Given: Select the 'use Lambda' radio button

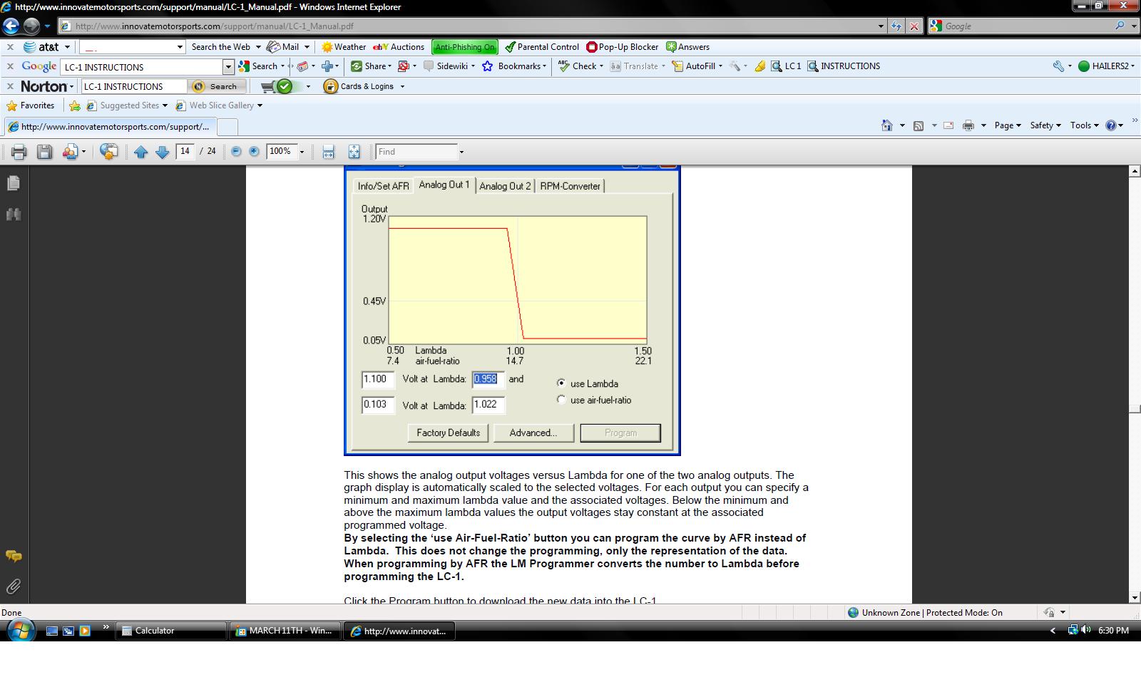Looking at the screenshot, I should [561, 383].
